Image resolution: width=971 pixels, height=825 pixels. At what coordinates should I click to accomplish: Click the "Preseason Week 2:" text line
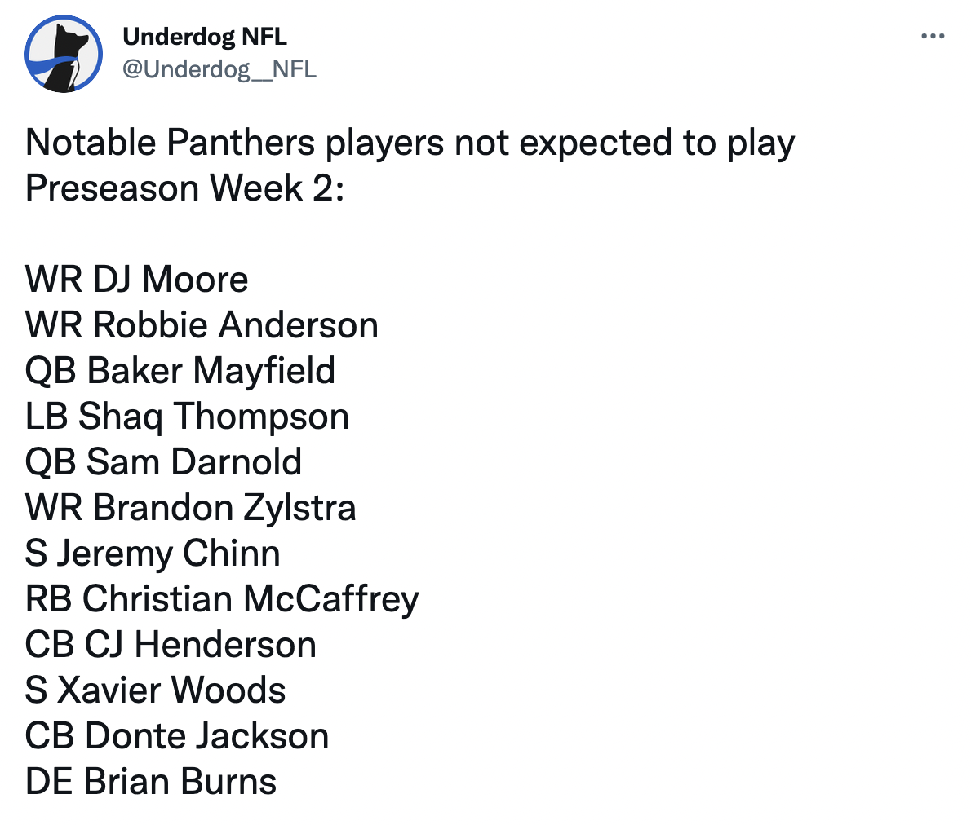pos(185,188)
